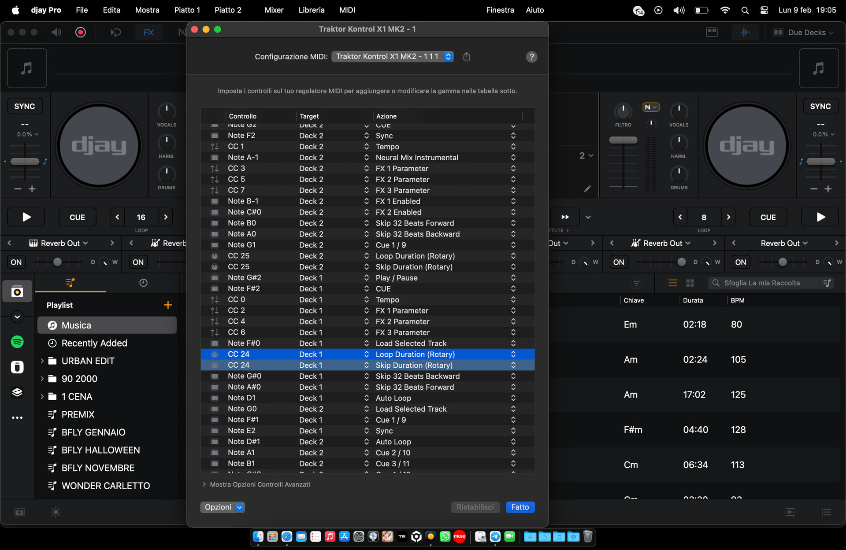Expand the URBAN EDIT folder

click(42, 361)
